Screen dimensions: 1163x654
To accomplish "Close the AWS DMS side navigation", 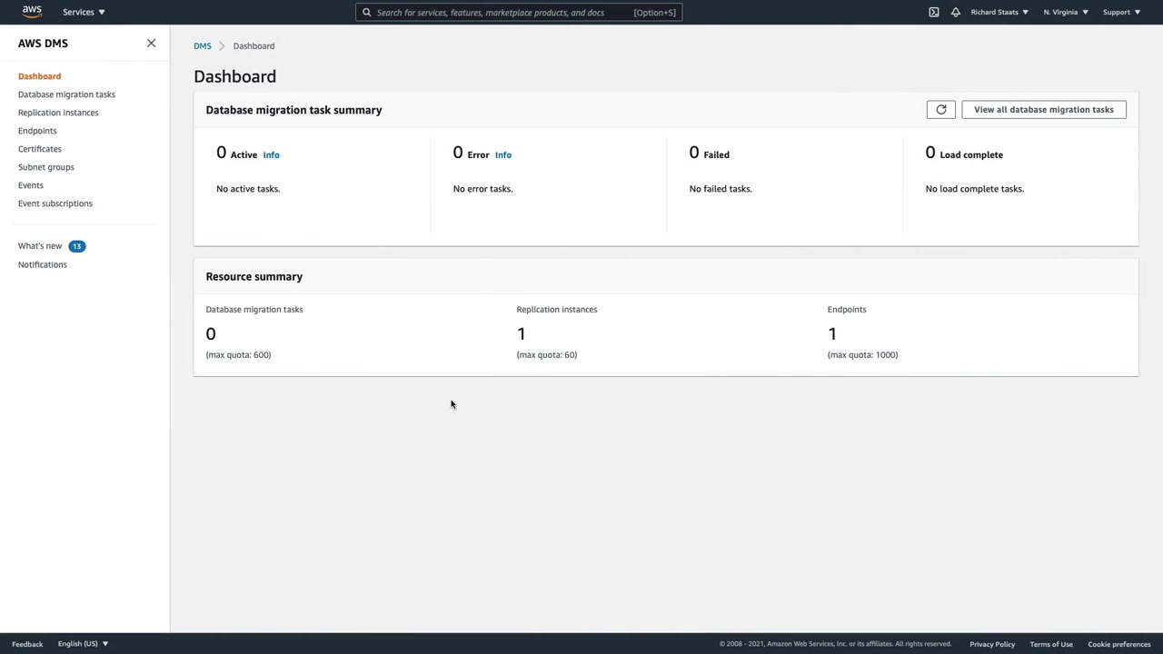I will [151, 44].
